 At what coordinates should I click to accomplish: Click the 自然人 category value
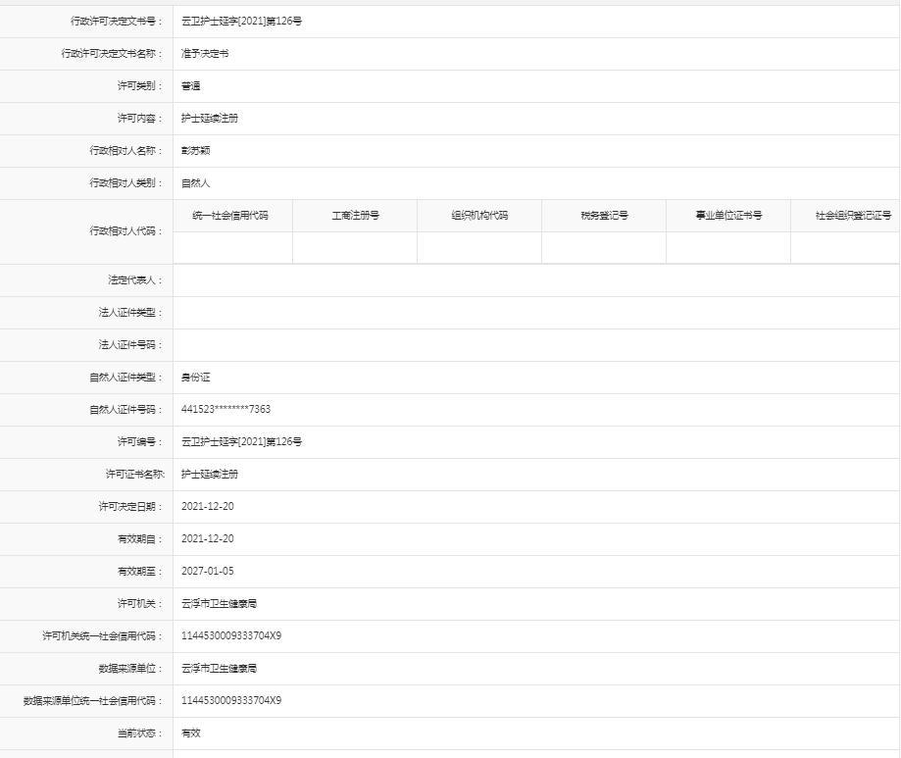(x=192, y=183)
